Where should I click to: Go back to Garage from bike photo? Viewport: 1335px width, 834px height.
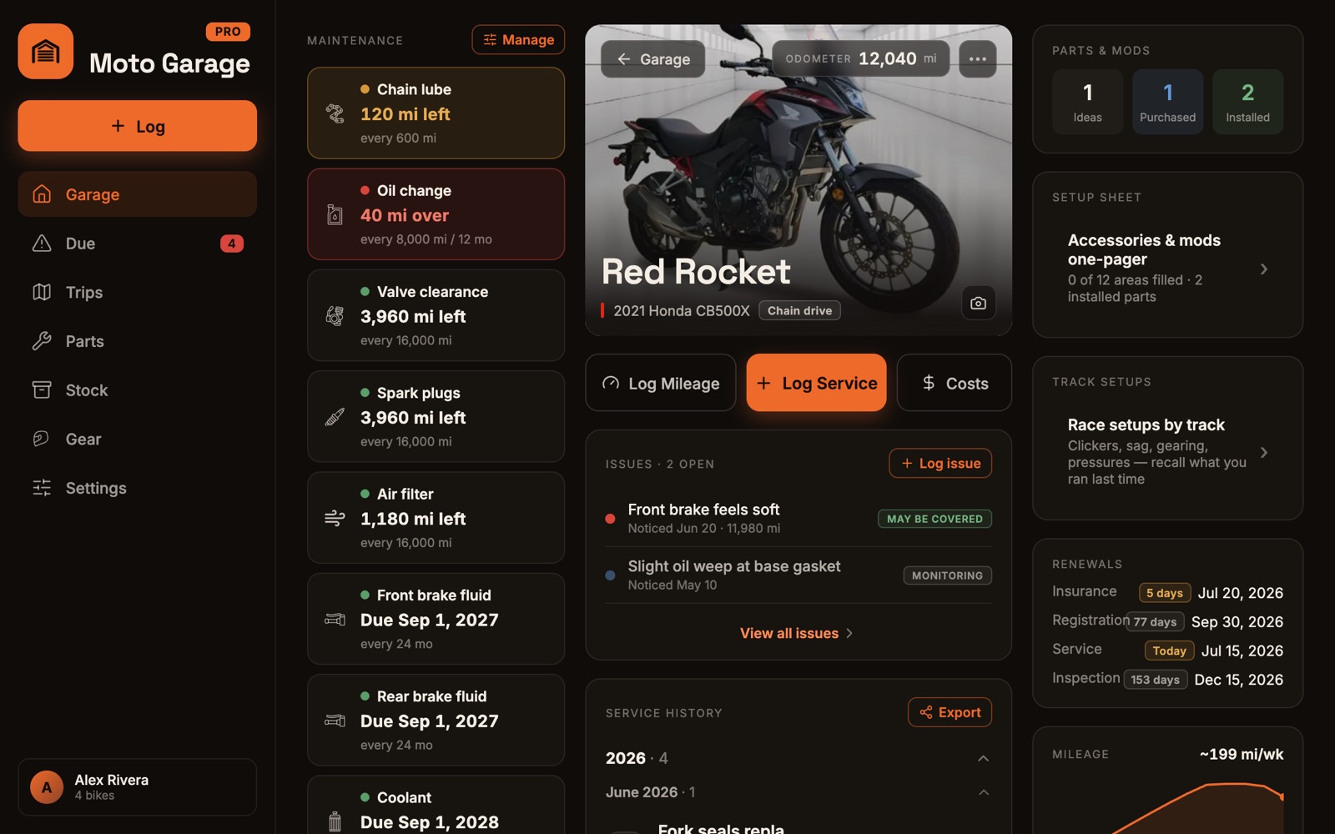[652, 59]
